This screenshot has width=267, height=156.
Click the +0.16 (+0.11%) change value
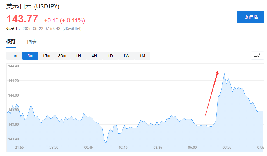65,20
